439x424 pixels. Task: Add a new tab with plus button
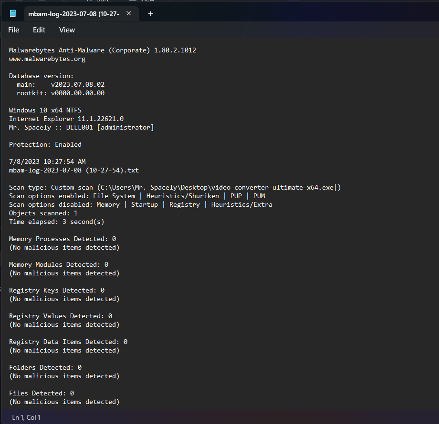pyautogui.click(x=150, y=14)
